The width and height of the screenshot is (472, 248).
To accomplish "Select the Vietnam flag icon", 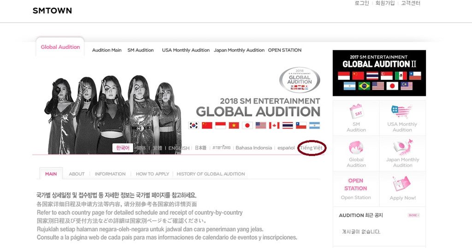I will click(234, 125).
